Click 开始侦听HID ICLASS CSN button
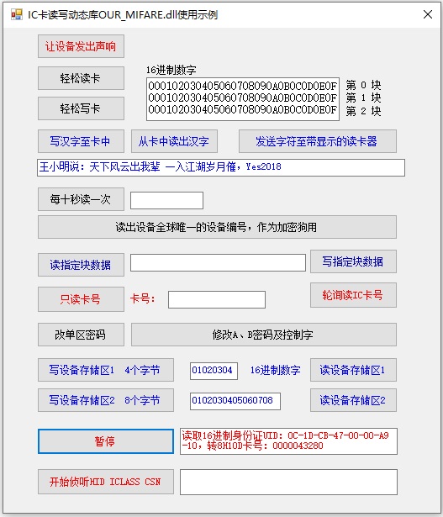Image resolution: width=443 pixels, height=517 pixels. click(x=106, y=482)
